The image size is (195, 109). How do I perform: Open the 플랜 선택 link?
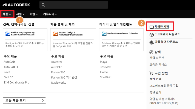click(155, 79)
